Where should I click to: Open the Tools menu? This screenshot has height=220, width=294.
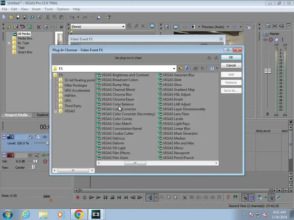coord(49,9)
